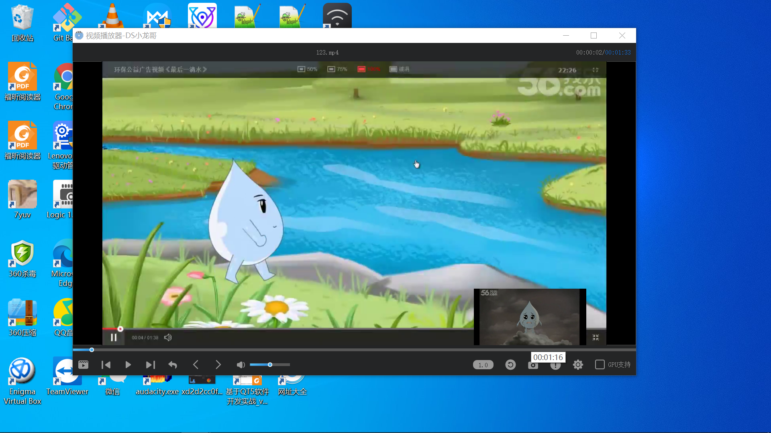Open the 1.0 playback speed selector
Viewport: 771px width, 433px height.
(x=483, y=365)
